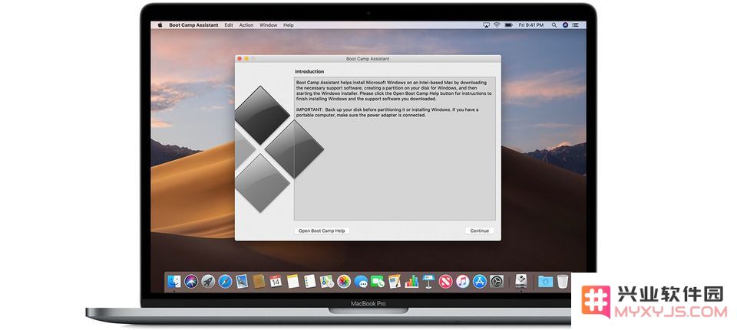Viewport: 737px width, 330px height.
Task: Click the Boot Camp Assistant title bar
Action: [x=368, y=59]
